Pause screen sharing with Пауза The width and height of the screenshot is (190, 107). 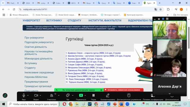click(x=94, y=95)
